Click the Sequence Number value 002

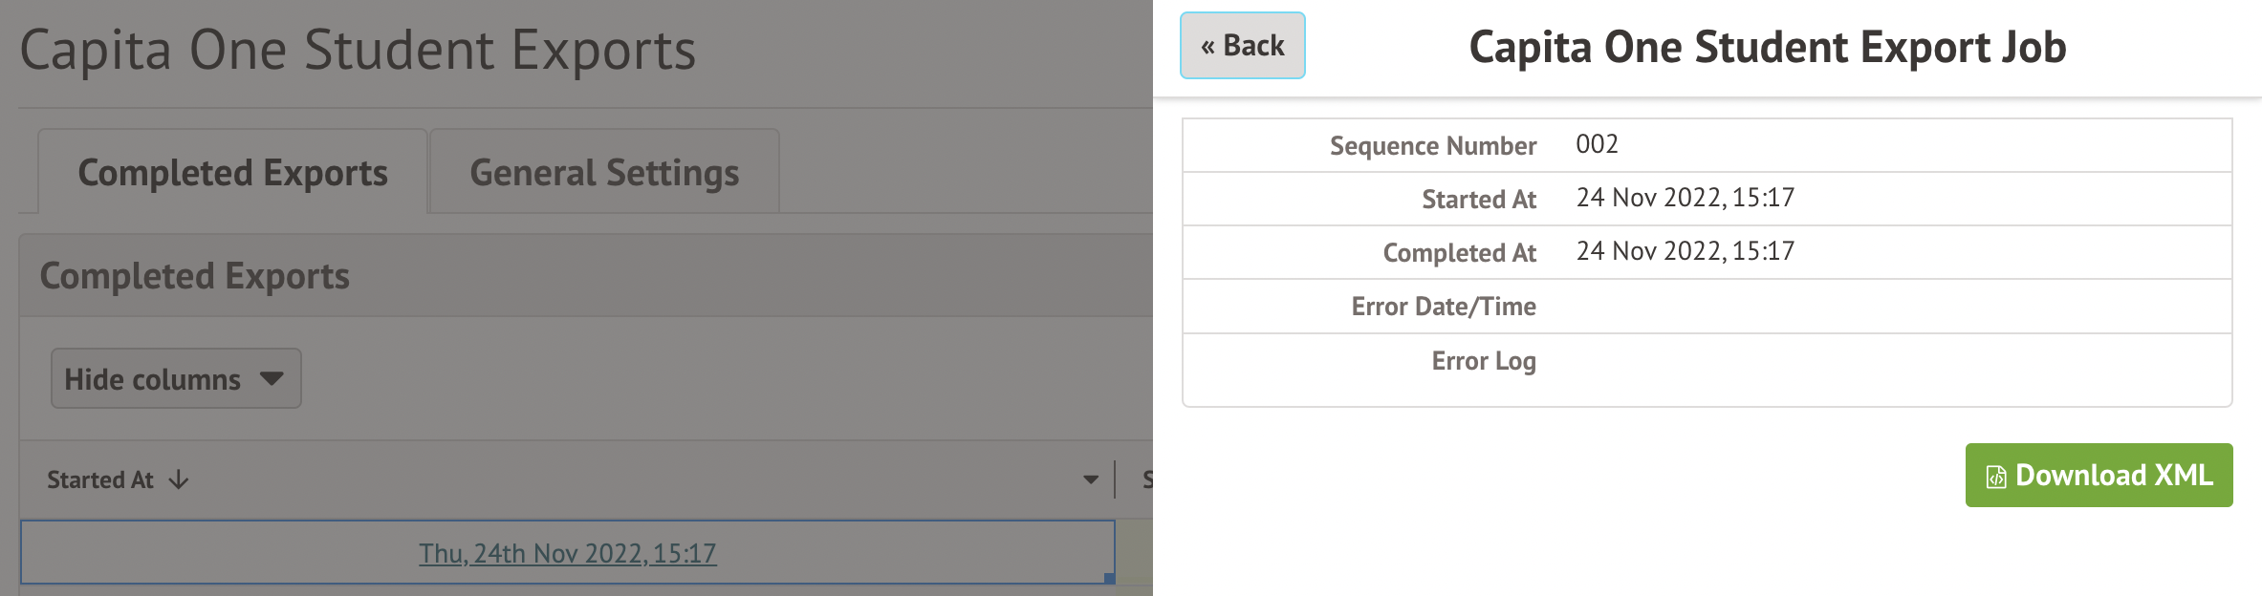coord(1597,144)
